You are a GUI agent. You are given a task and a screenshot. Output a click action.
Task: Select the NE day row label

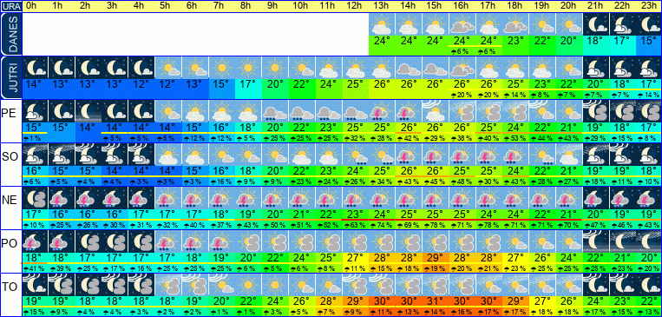11,200
